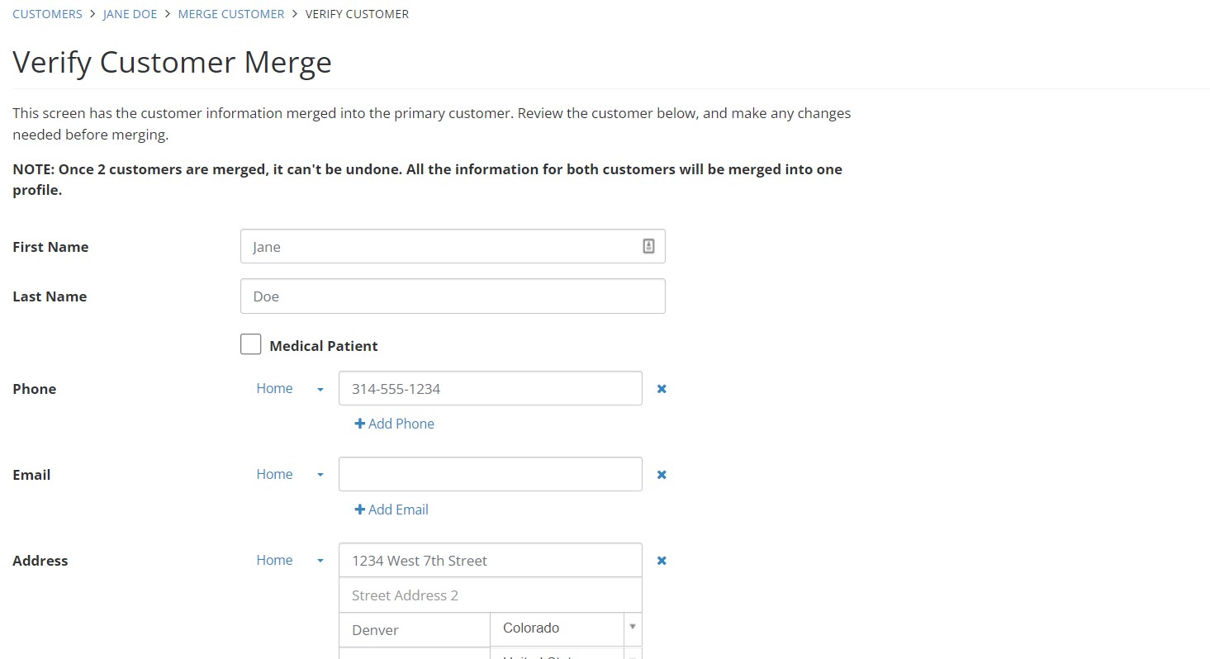Delete the email entry using its X icon
Screen dimensions: 1210x659
pyautogui.click(x=662, y=475)
